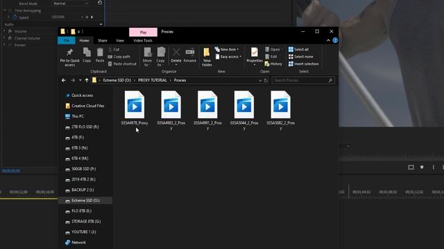Screen dimensions: 444x249
Task: Click the Cut scissors icon
Action: click(x=110, y=49)
